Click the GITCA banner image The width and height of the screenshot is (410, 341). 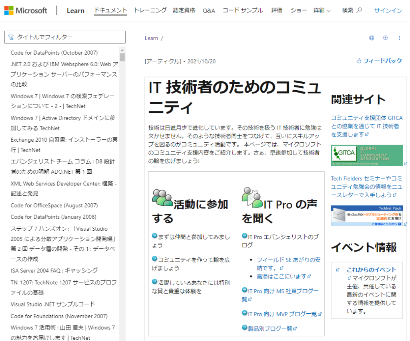(366, 155)
